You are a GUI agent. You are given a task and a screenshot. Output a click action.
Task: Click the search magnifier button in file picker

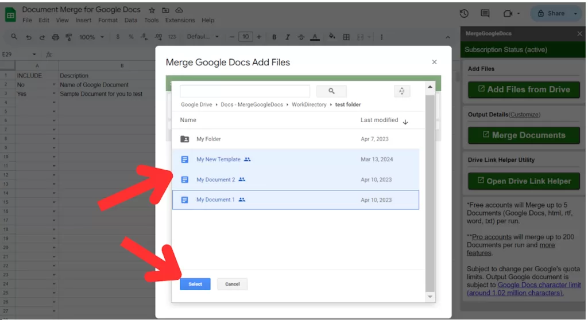point(331,91)
